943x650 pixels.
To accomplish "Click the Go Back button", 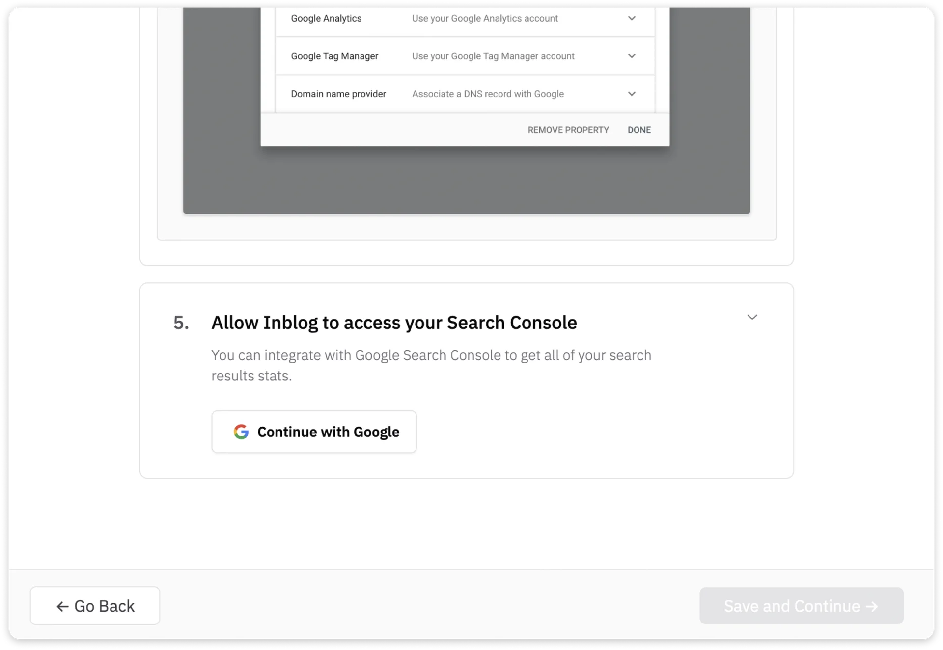I will coord(95,606).
